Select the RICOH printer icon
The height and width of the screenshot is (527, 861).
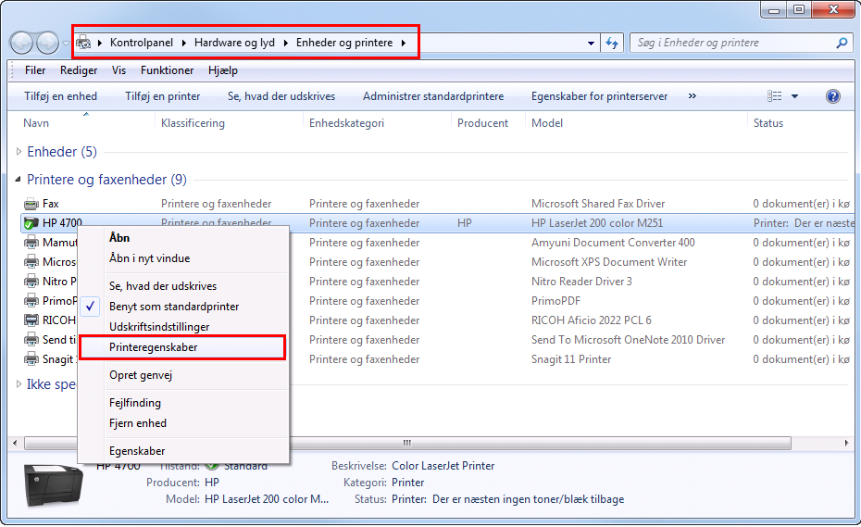point(31,320)
